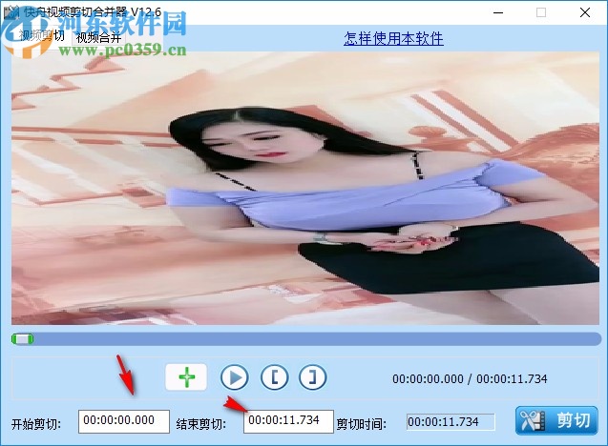Switch to the 视频合并 tab
Image resolution: width=608 pixels, height=446 pixels.
coord(98,37)
